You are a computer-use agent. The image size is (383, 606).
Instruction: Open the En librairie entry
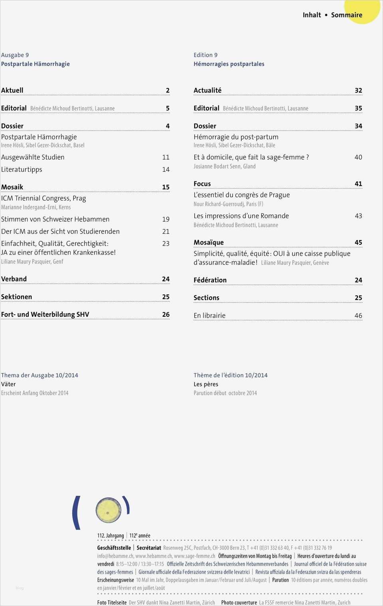pyautogui.click(x=209, y=316)
